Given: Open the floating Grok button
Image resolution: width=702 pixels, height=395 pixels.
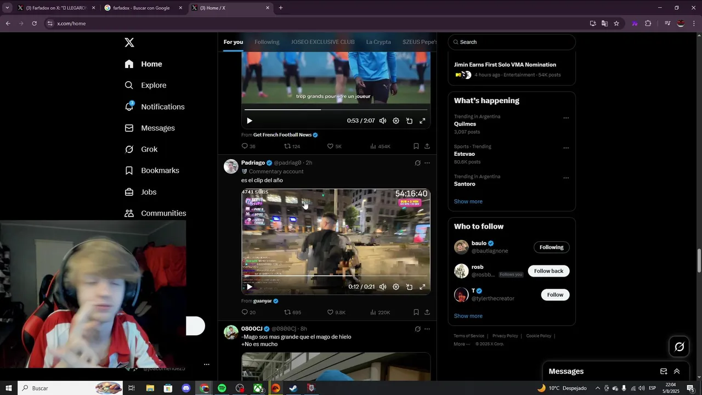Looking at the screenshot, I should pos(680,347).
